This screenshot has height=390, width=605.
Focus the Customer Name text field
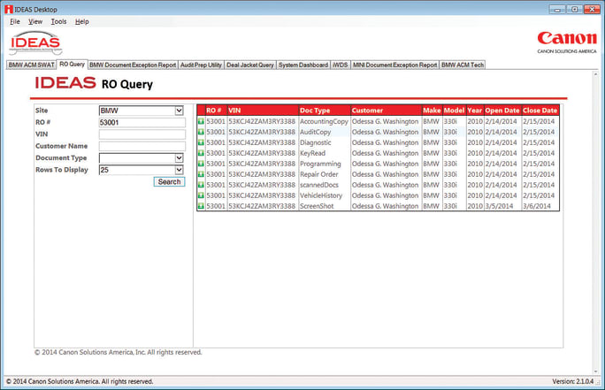click(x=142, y=146)
